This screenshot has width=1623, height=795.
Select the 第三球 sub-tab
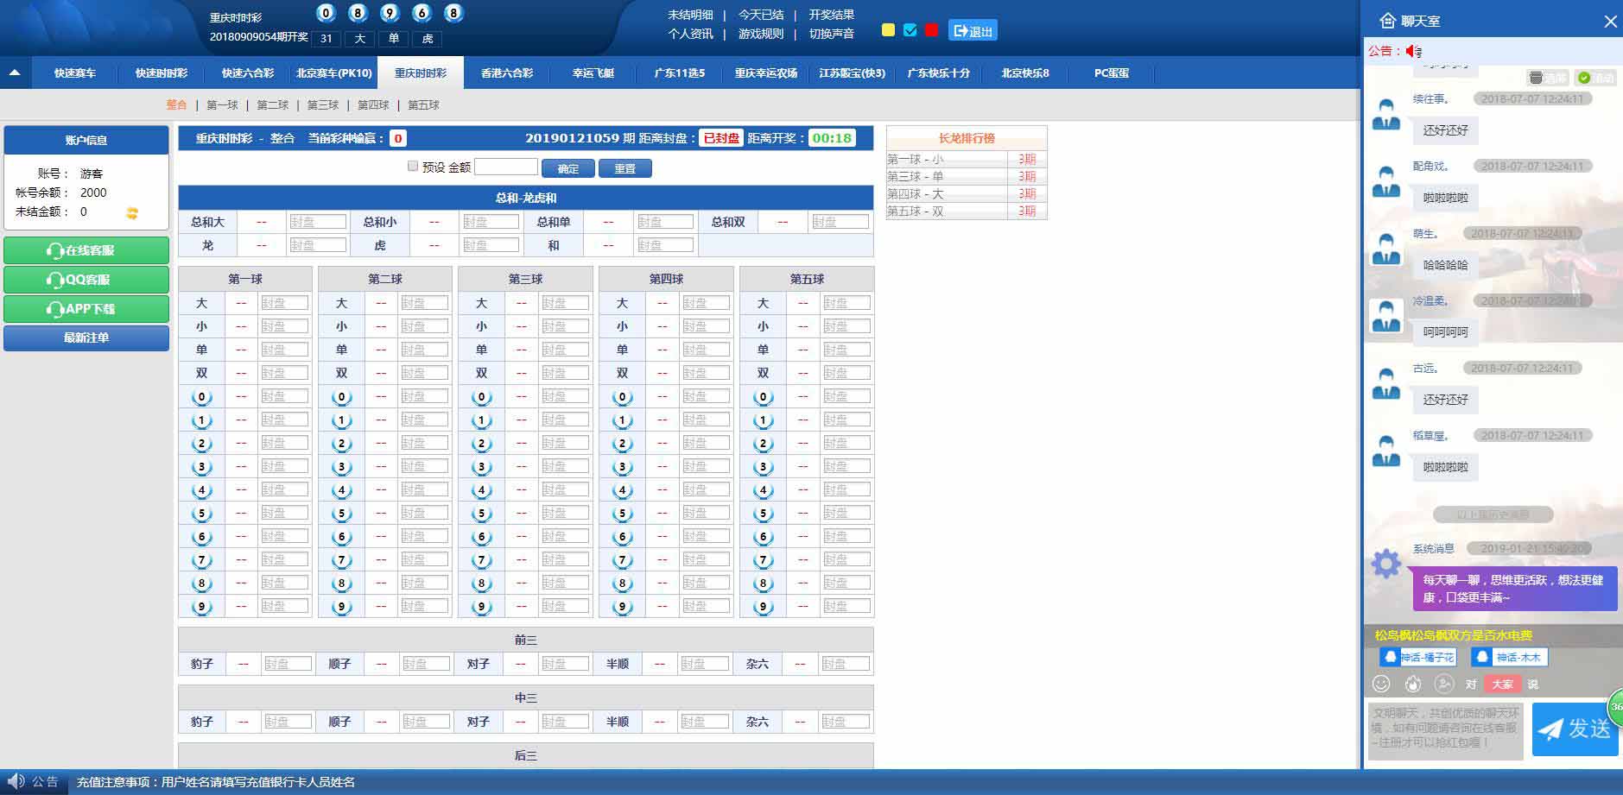pos(322,105)
